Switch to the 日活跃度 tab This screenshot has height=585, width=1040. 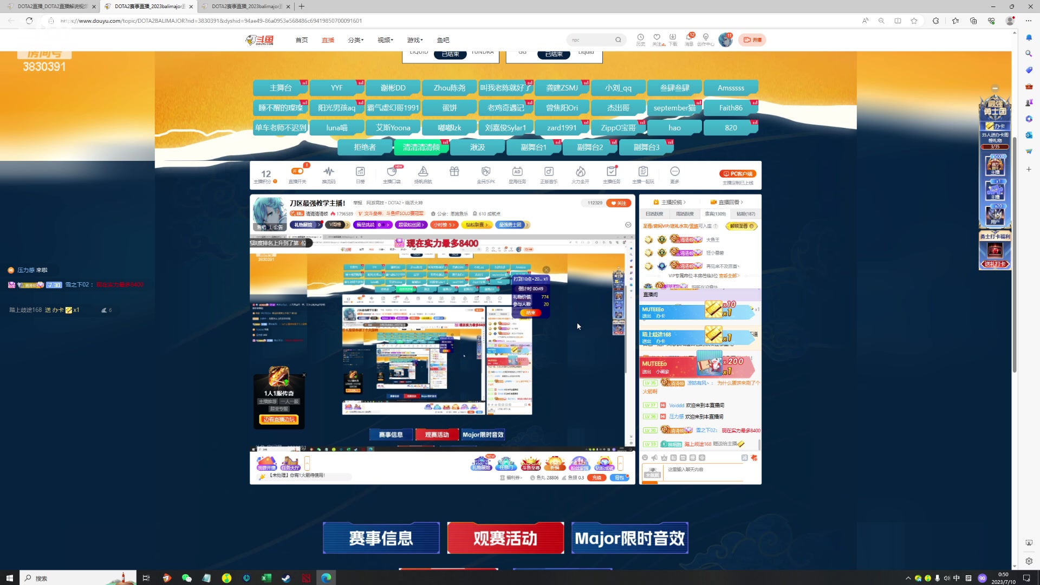click(654, 214)
